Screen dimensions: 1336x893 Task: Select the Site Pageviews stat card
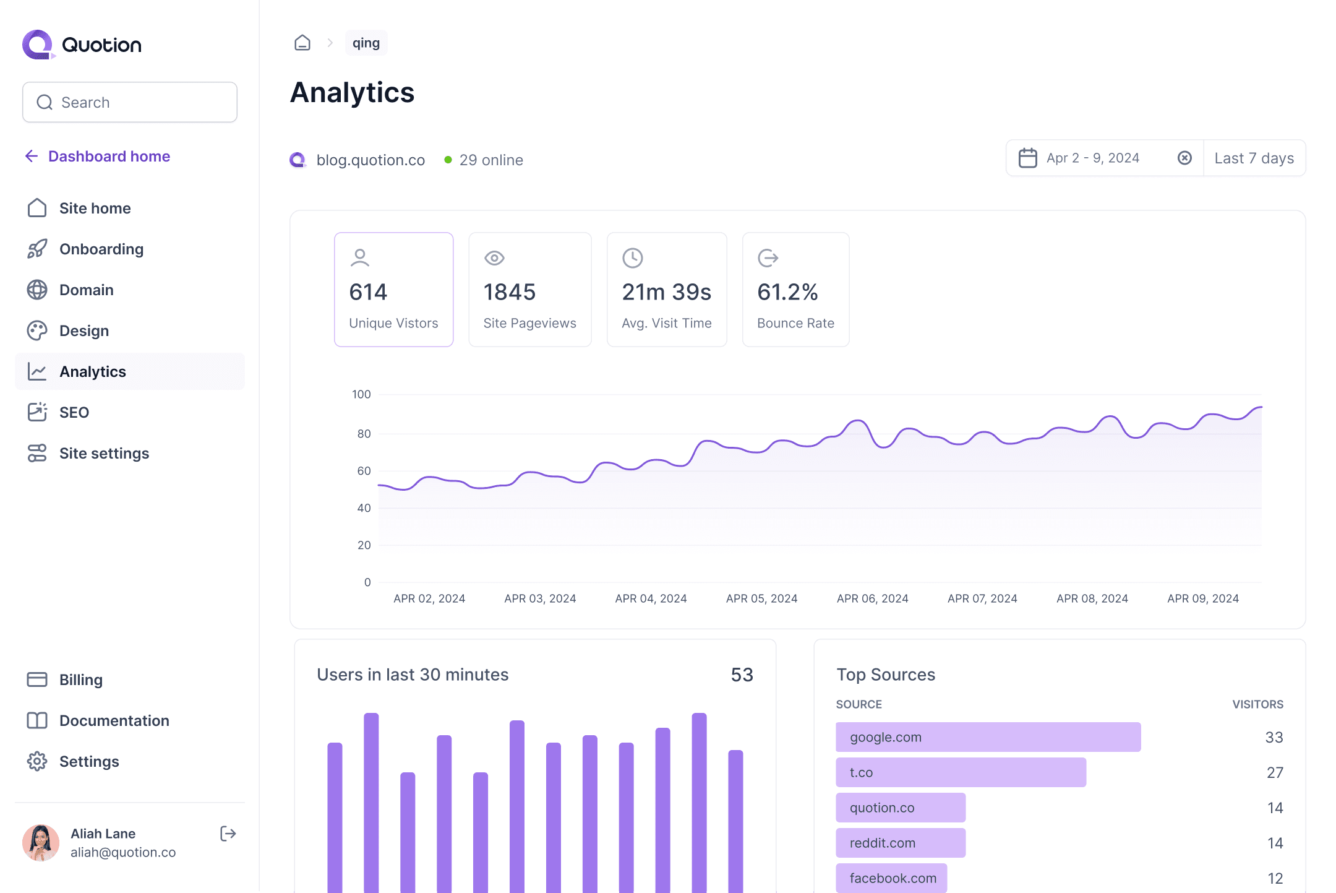pyautogui.click(x=530, y=290)
